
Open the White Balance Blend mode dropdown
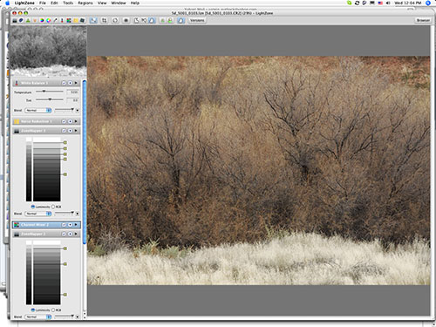click(38, 110)
